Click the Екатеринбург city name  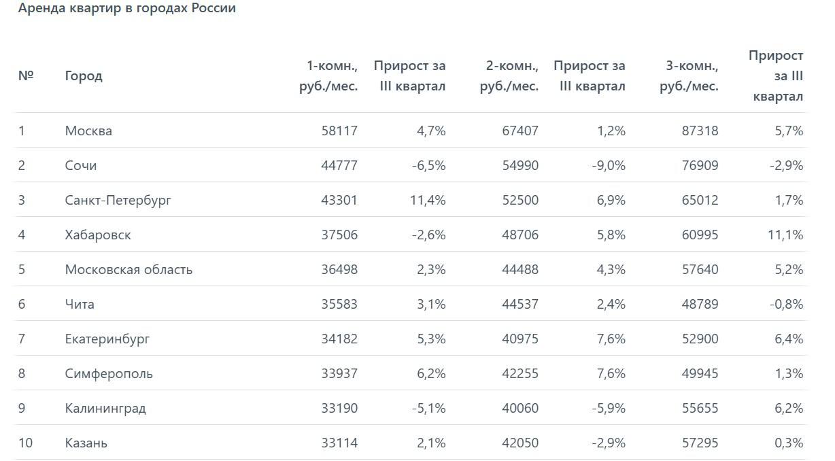click(107, 339)
